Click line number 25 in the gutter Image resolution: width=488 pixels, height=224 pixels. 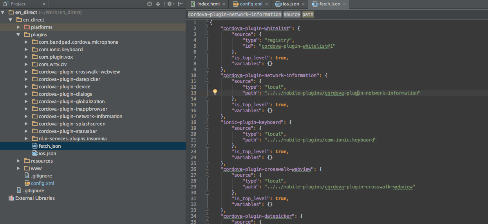193,163
